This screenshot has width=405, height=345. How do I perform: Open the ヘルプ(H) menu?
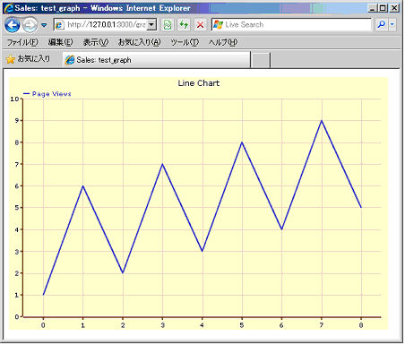point(223,42)
